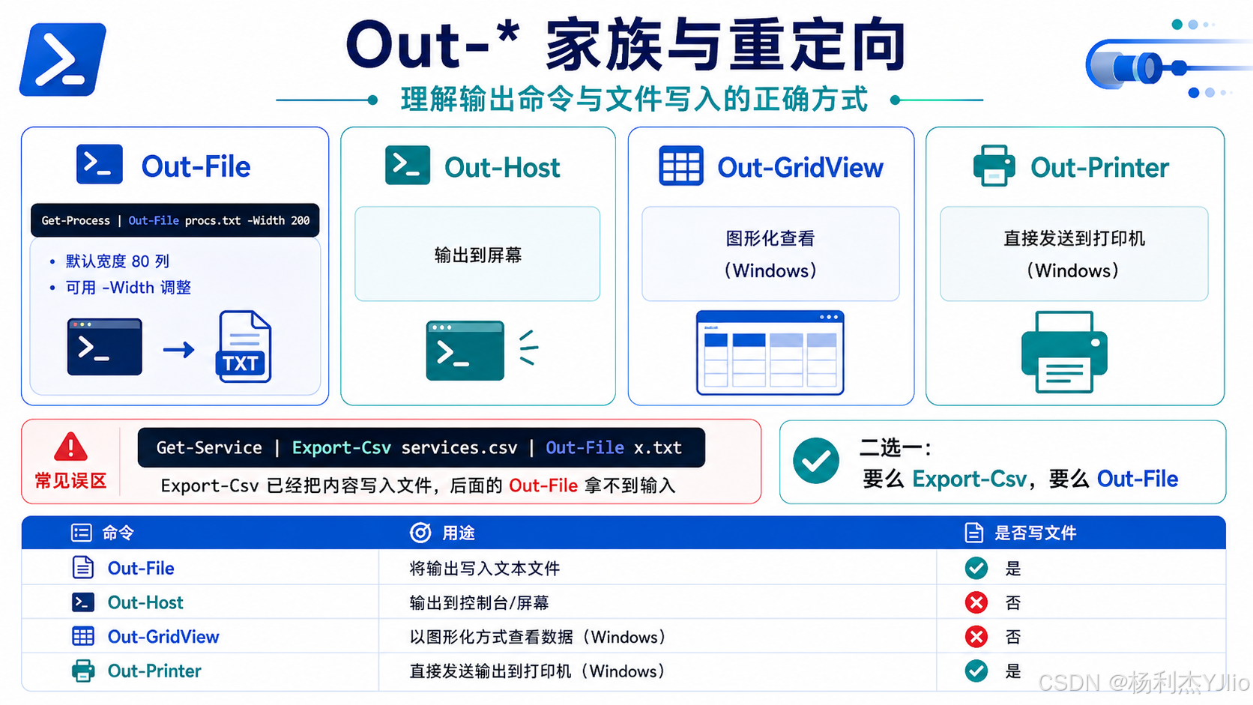Click the list icon next to 命令 header
Viewport: 1253px width, 705px height.
pos(81,533)
